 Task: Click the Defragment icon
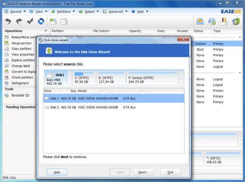7,83
